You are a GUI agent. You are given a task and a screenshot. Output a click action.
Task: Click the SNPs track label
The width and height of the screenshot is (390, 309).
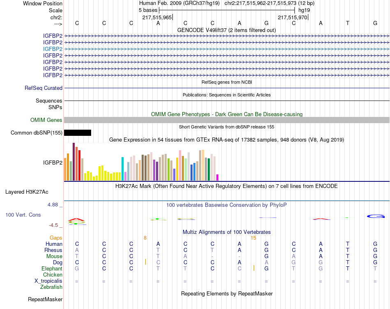point(55,108)
